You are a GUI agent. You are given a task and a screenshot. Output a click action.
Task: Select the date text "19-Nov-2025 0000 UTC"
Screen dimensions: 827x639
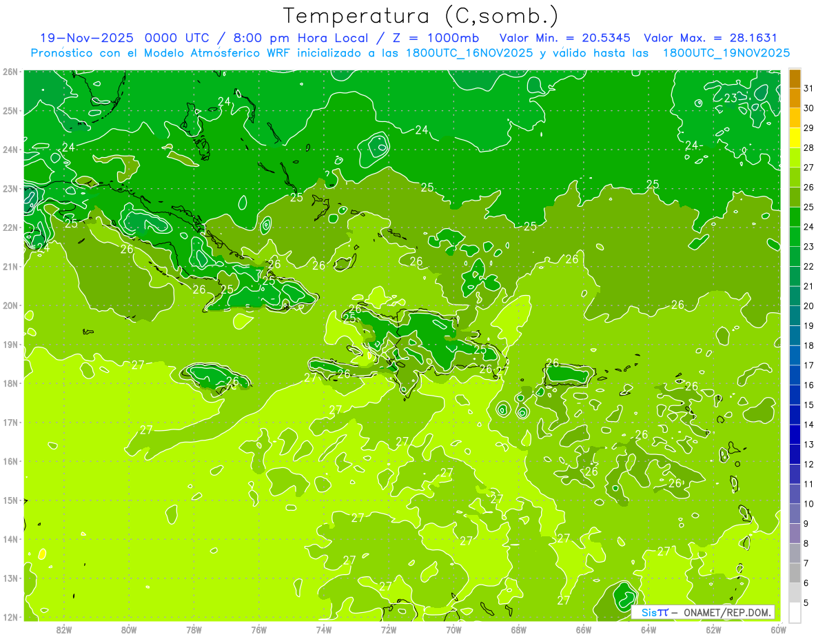pos(123,38)
